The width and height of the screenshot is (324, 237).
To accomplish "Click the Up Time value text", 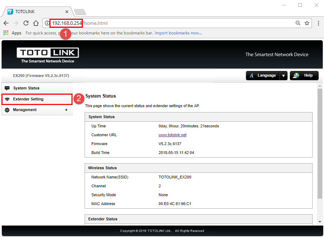I will tap(188, 126).
